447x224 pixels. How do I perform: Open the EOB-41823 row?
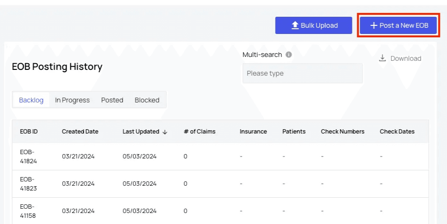tap(28, 184)
